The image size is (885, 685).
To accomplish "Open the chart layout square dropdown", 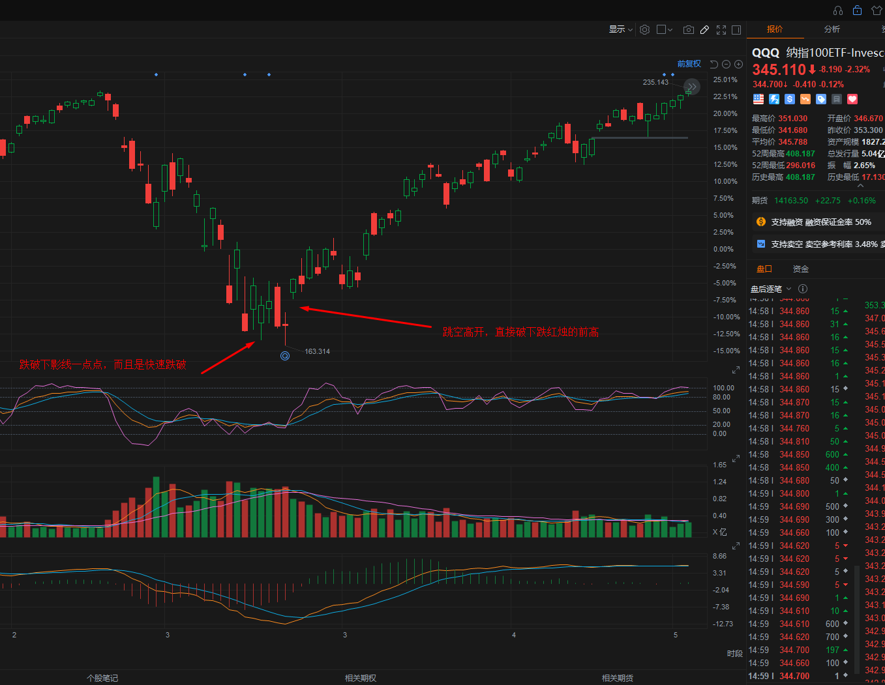I will tap(665, 29).
